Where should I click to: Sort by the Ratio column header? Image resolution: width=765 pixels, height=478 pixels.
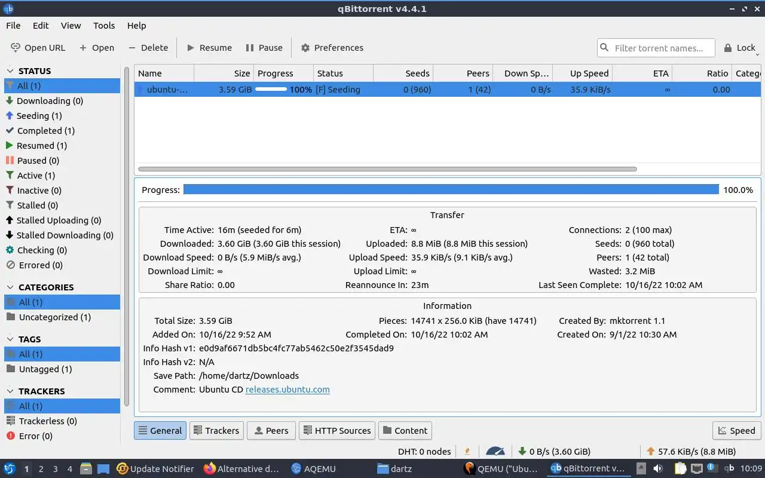coord(702,73)
